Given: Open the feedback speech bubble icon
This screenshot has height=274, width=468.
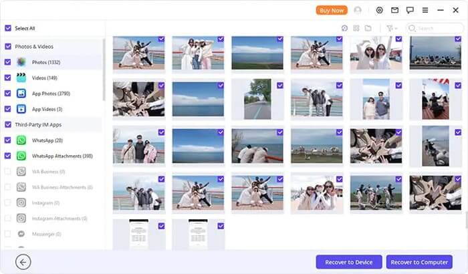Looking at the screenshot, I should coord(410,10).
